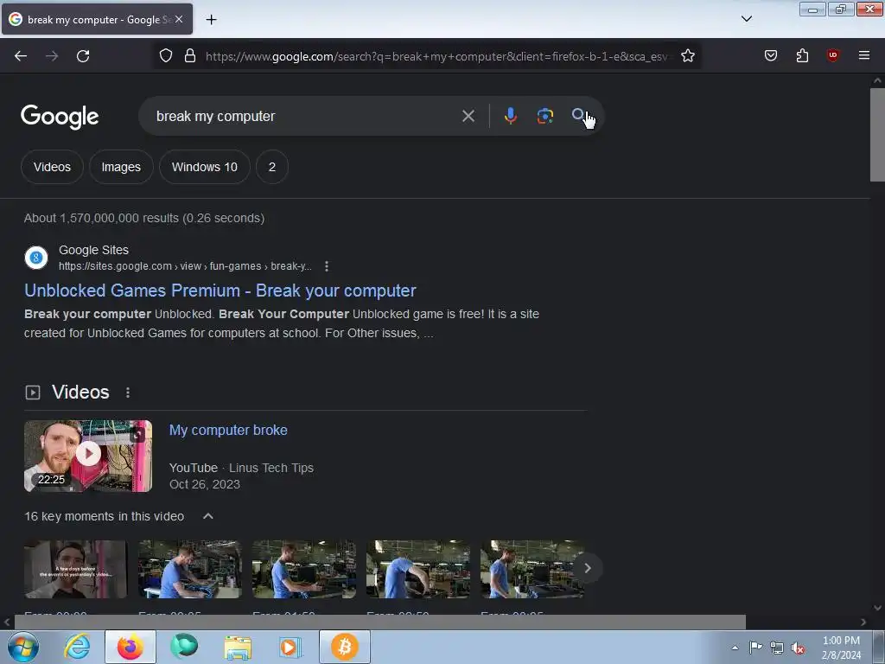Click the Firefox taskbar icon

click(131, 647)
